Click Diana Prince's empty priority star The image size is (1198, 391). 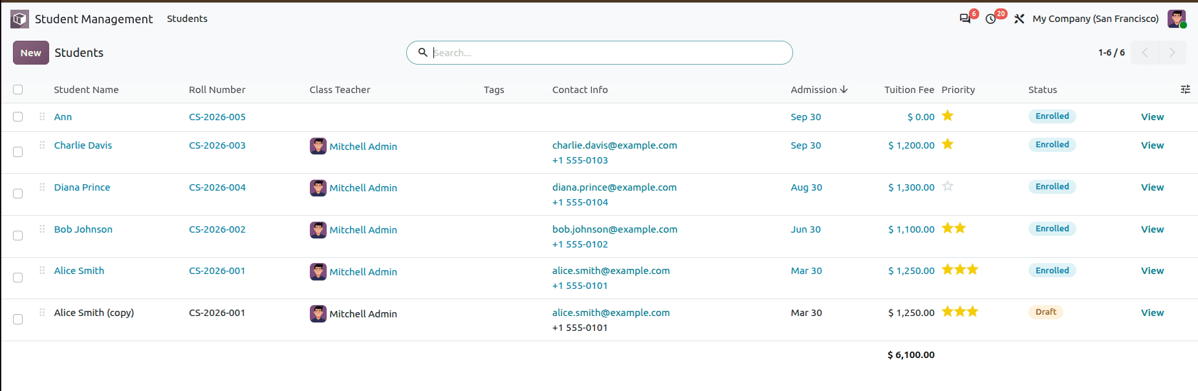coord(948,186)
